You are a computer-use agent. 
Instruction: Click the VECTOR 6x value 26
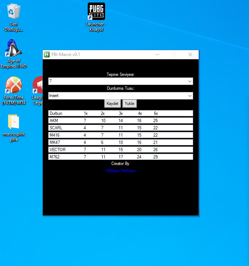point(155,150)
